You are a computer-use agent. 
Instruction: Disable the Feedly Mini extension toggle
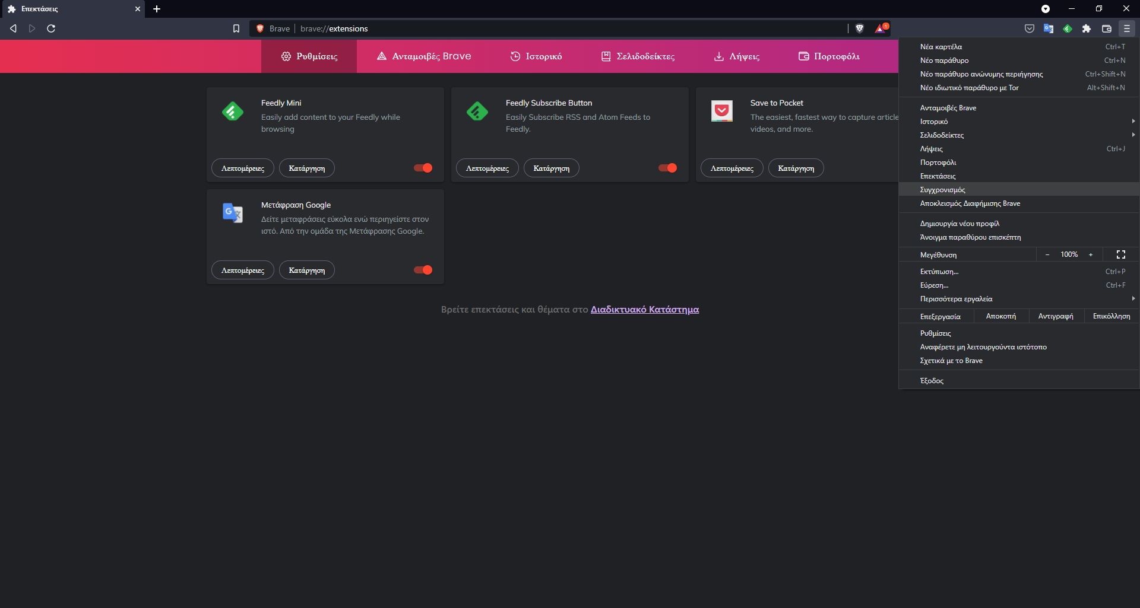click(423, 168)
